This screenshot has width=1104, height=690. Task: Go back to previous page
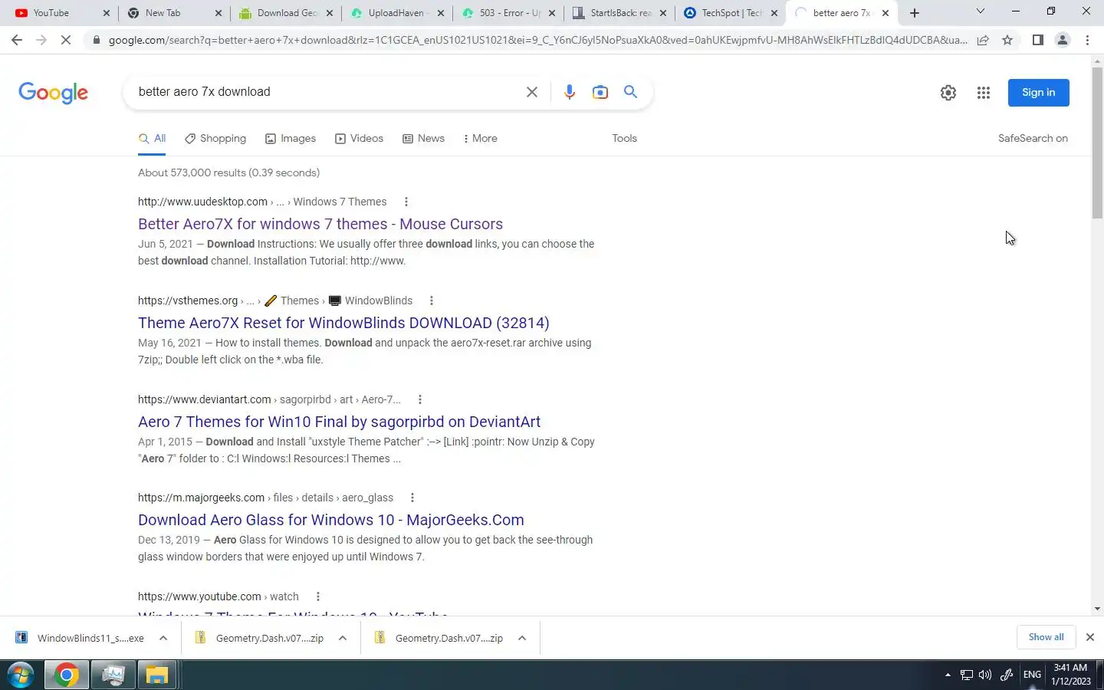pyautogui.click(x=17, y=40)
